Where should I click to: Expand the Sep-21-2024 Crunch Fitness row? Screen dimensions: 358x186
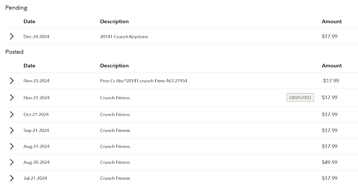click(x=12, y=131)
